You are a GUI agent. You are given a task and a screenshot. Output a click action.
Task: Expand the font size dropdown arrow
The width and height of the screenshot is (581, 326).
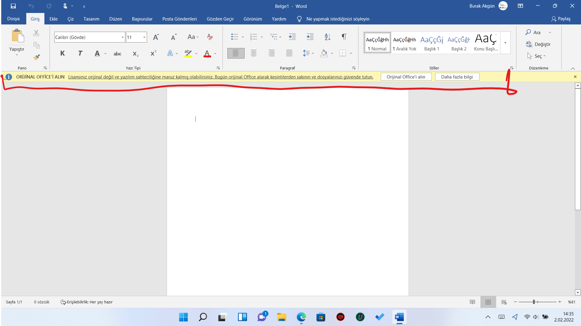[144, 37]
